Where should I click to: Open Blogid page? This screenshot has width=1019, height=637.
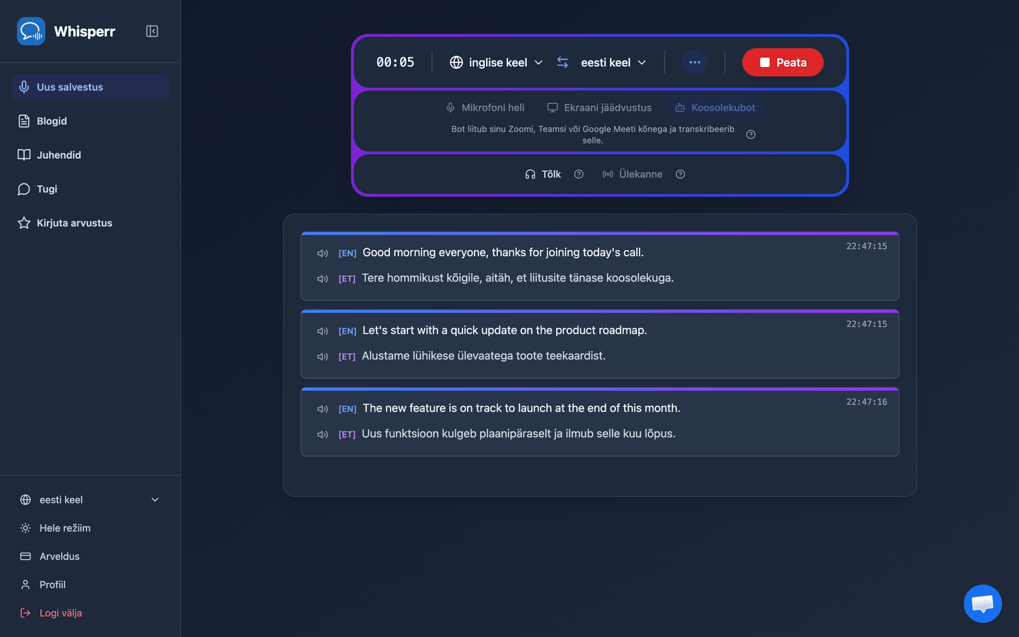click(x=90, y=121)
